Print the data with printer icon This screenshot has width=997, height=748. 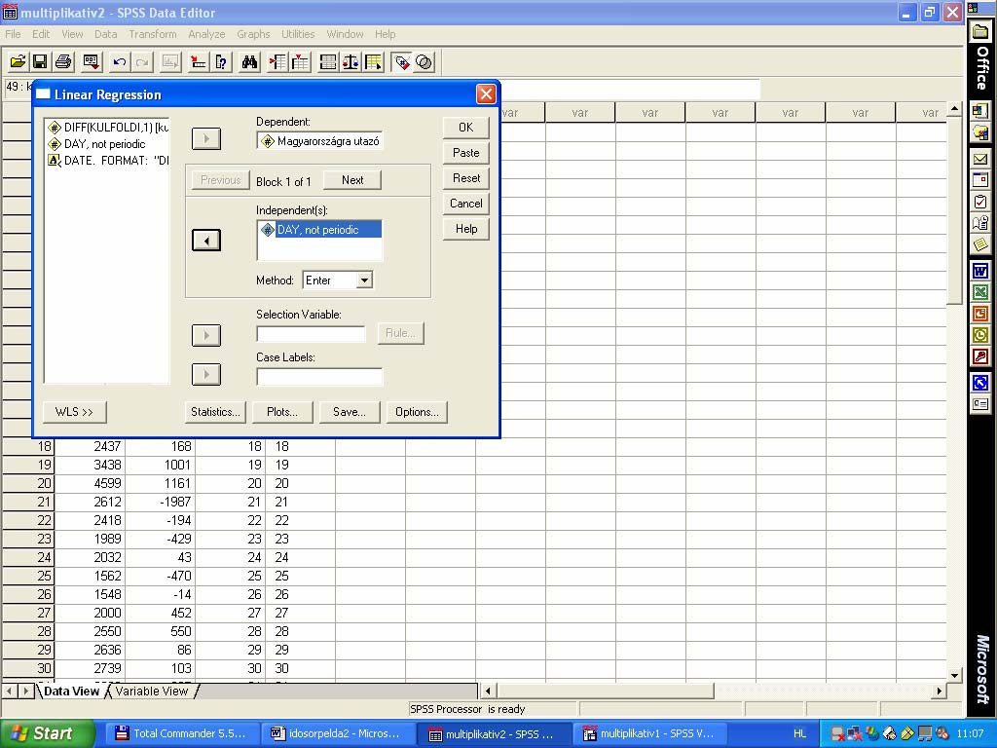click(x=63, y=61)
